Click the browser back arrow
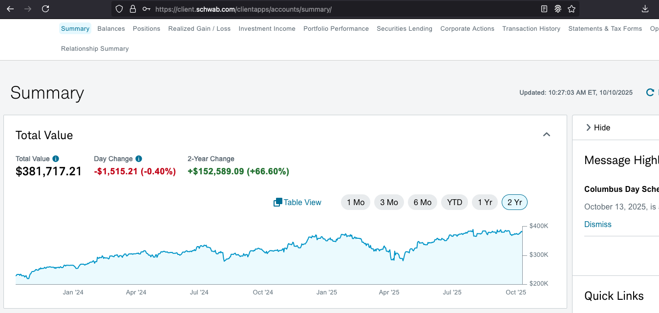 tap(10, 9)
